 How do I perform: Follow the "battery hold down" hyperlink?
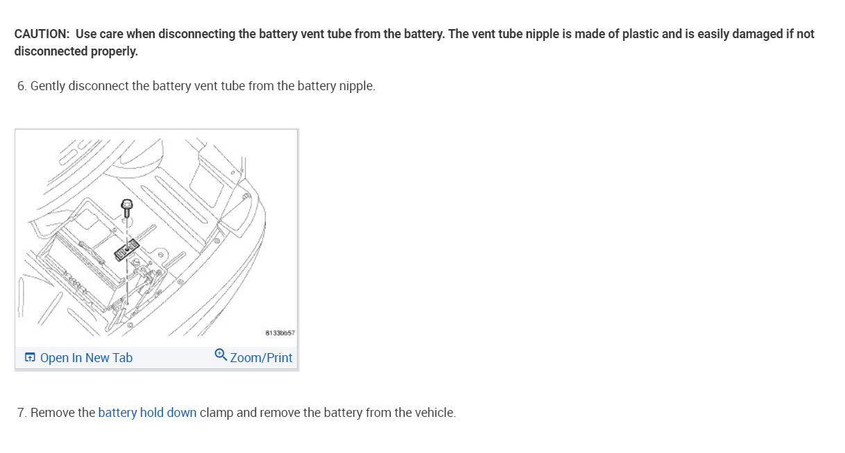click(147, 413)
